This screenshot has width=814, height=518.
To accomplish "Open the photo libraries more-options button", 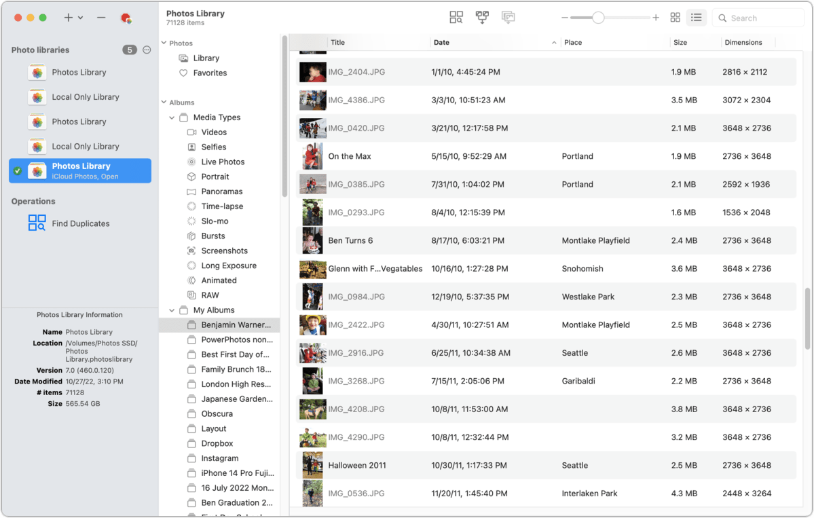I will 147,50.
